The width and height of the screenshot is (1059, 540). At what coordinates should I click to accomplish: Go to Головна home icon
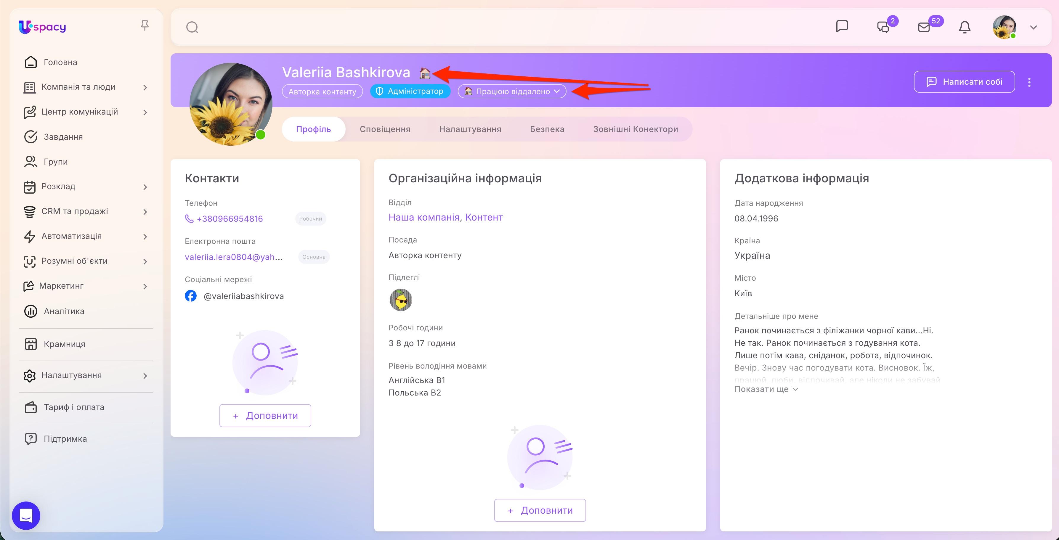tap(31, 62)
